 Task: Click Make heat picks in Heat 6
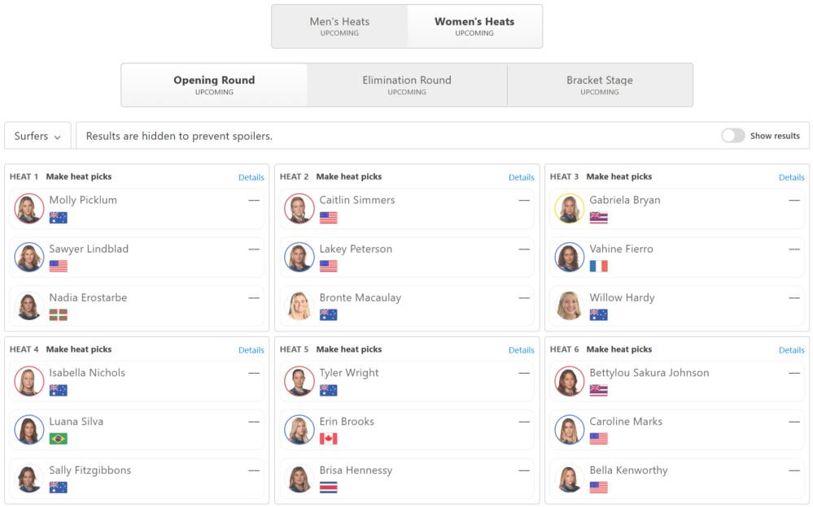pyautogui.click(x=619, y=349)
